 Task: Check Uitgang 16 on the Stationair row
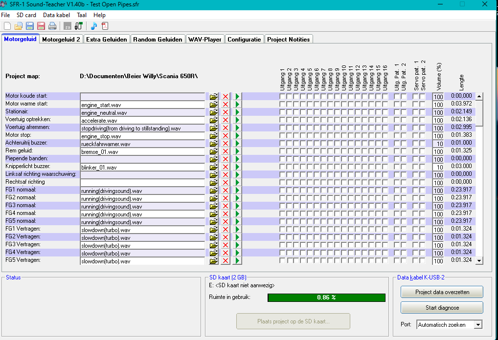tap(385, 112)
